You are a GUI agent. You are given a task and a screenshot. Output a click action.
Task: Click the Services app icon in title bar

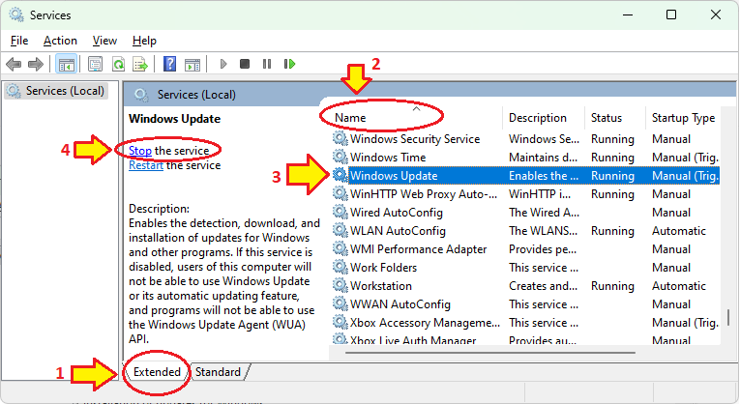tap(16, 15)
